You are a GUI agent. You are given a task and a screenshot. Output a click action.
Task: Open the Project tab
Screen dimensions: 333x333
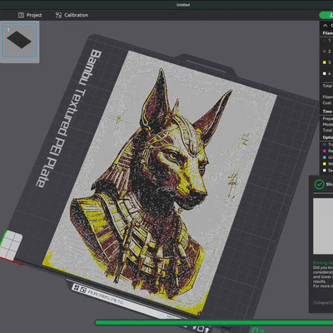pyautogui.click(x=30, y=15)
